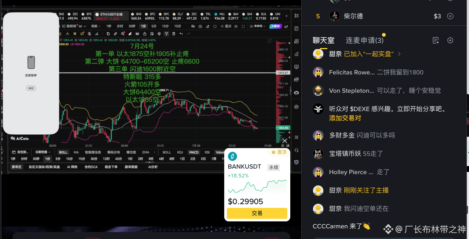
Task: Select the ETH/USDT永续 symbol tab
Action: pyautogui.click(x=112, y=16)
